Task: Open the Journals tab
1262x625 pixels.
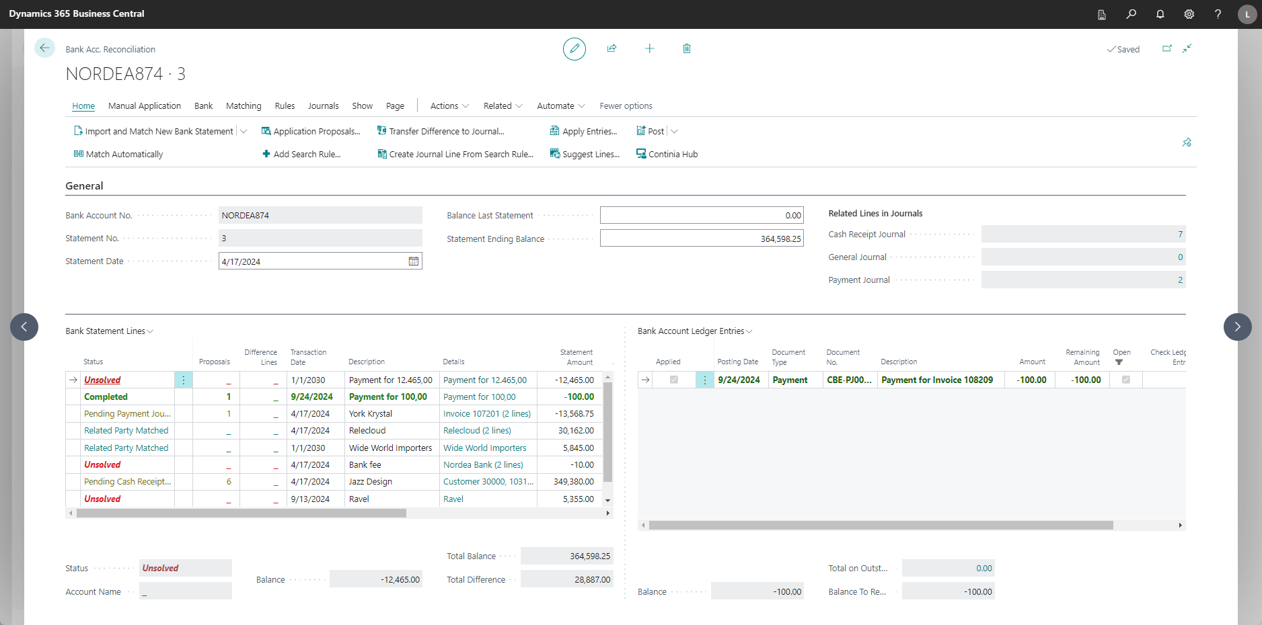Action: pos(323,106)
